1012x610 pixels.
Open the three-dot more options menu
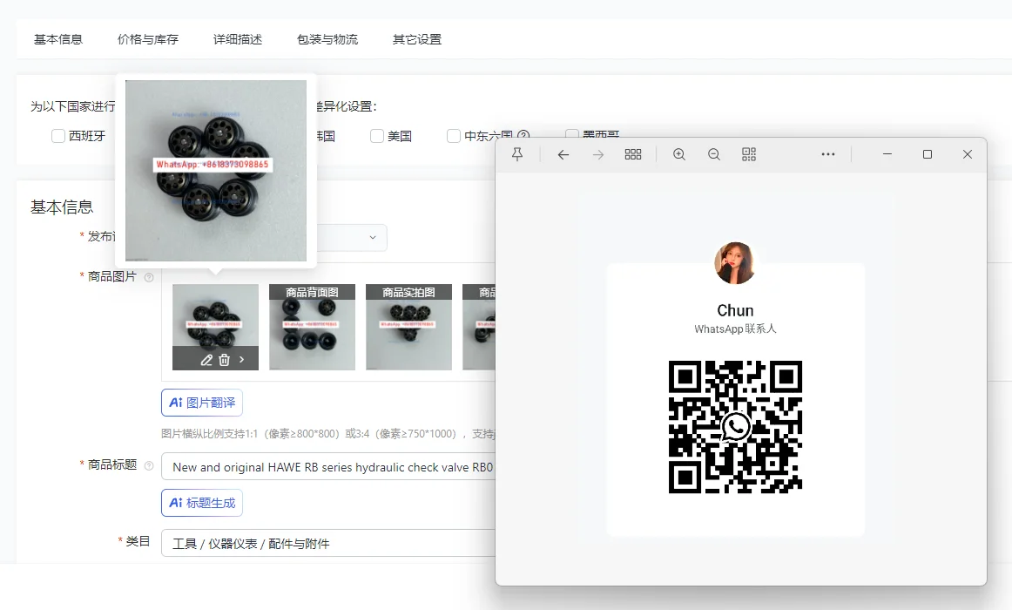(828, 154)
